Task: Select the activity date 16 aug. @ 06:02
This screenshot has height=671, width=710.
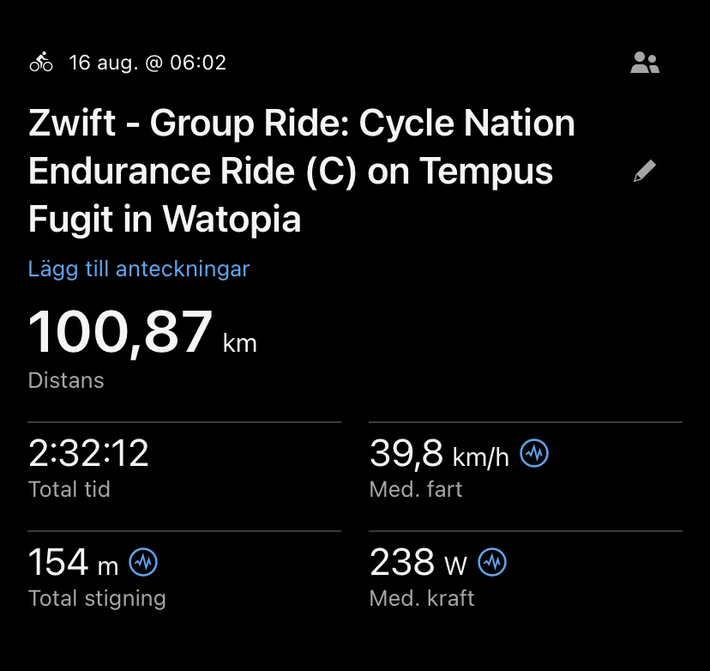Action: click(147, 63)
